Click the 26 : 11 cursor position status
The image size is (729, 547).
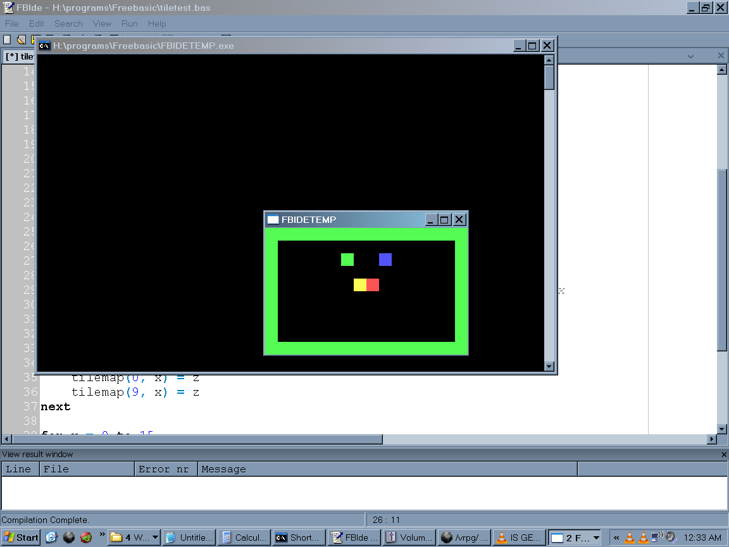[386, 520]
